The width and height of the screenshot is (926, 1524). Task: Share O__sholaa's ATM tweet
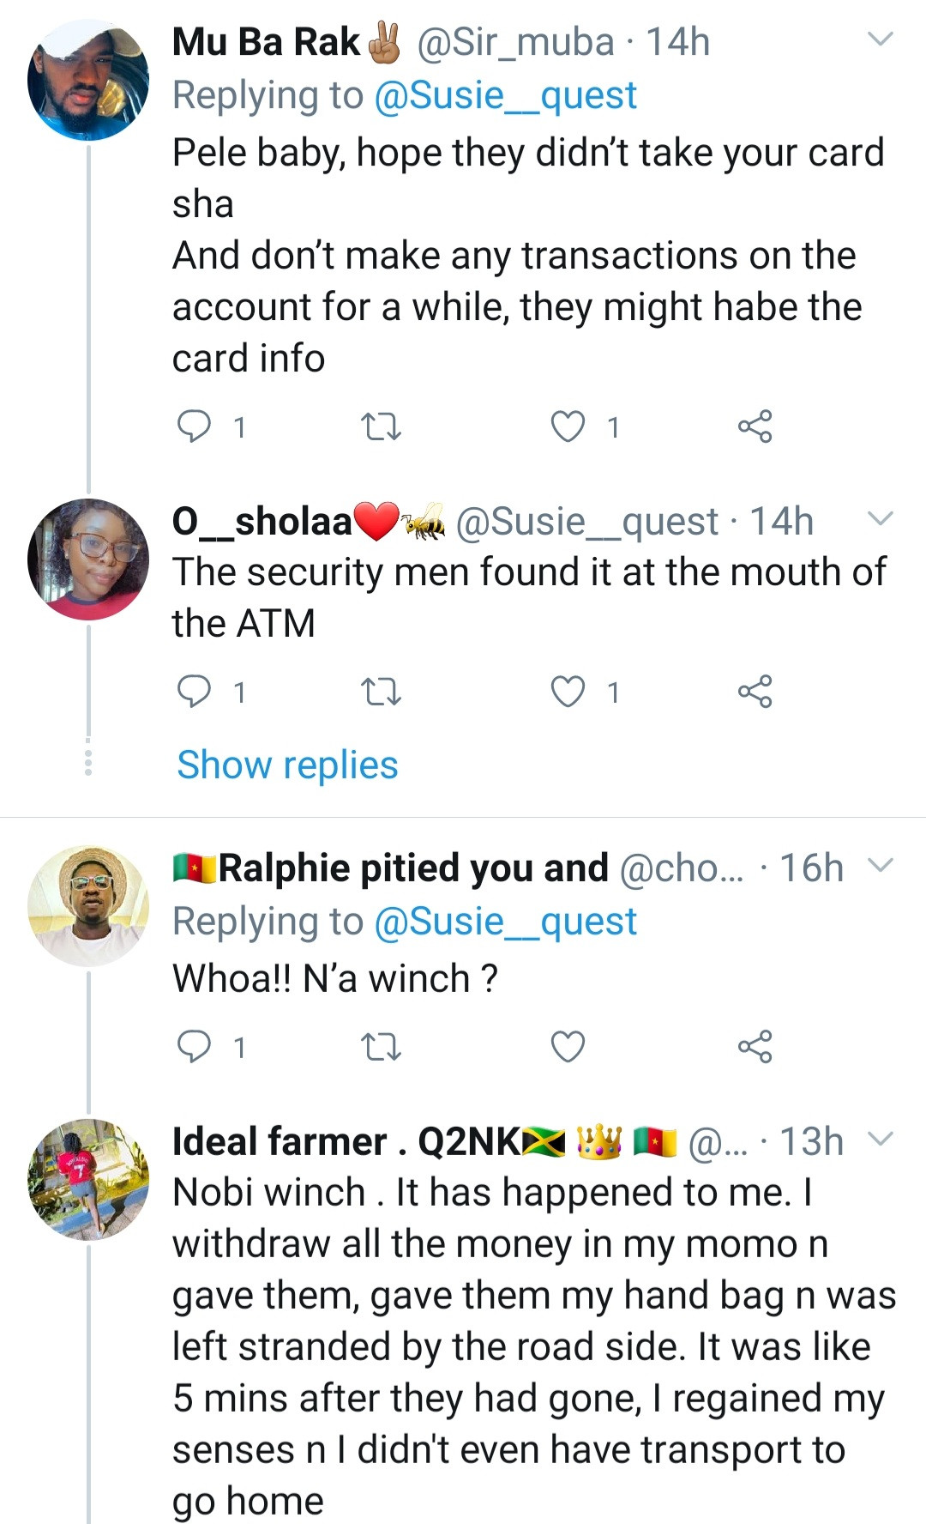[755, 692]
